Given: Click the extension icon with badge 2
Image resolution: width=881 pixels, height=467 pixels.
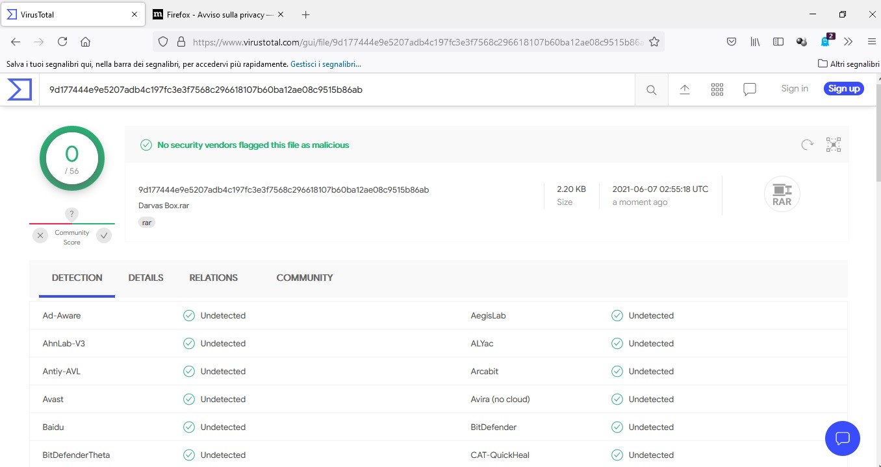Looking at the screenshot, I should (826, 41).
